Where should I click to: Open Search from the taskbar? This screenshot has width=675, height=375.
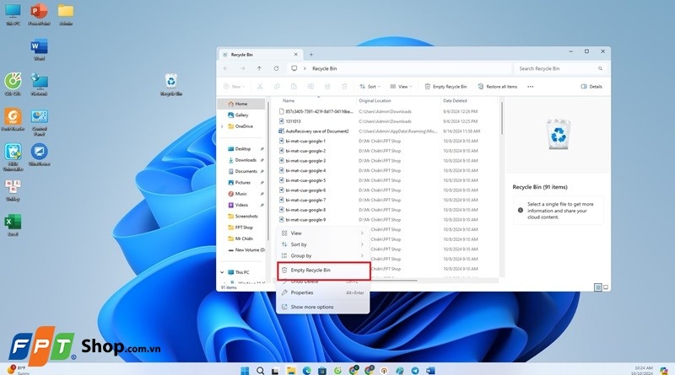[260, 370]
